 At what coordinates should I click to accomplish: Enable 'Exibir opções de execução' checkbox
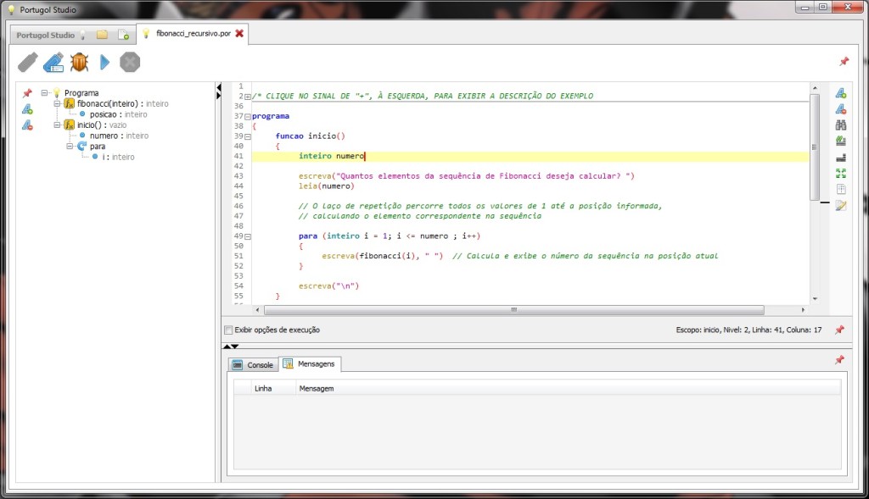(x=227, y=330)
